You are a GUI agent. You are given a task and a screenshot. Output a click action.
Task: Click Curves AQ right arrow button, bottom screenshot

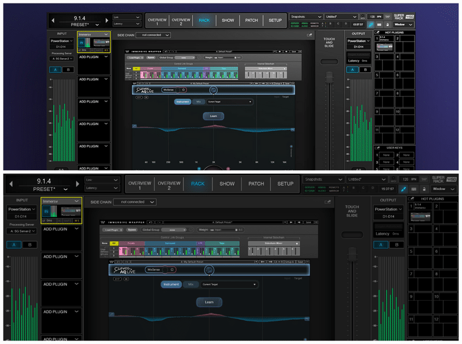(x=270, y=261)
